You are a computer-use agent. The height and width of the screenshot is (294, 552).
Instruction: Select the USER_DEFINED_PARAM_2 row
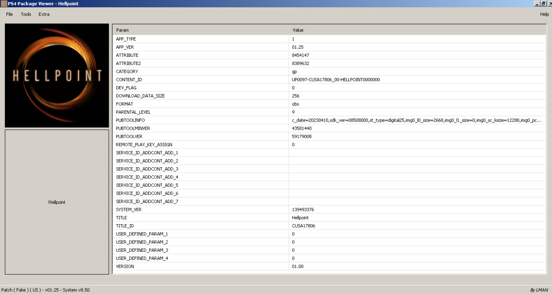pos(329,242)
